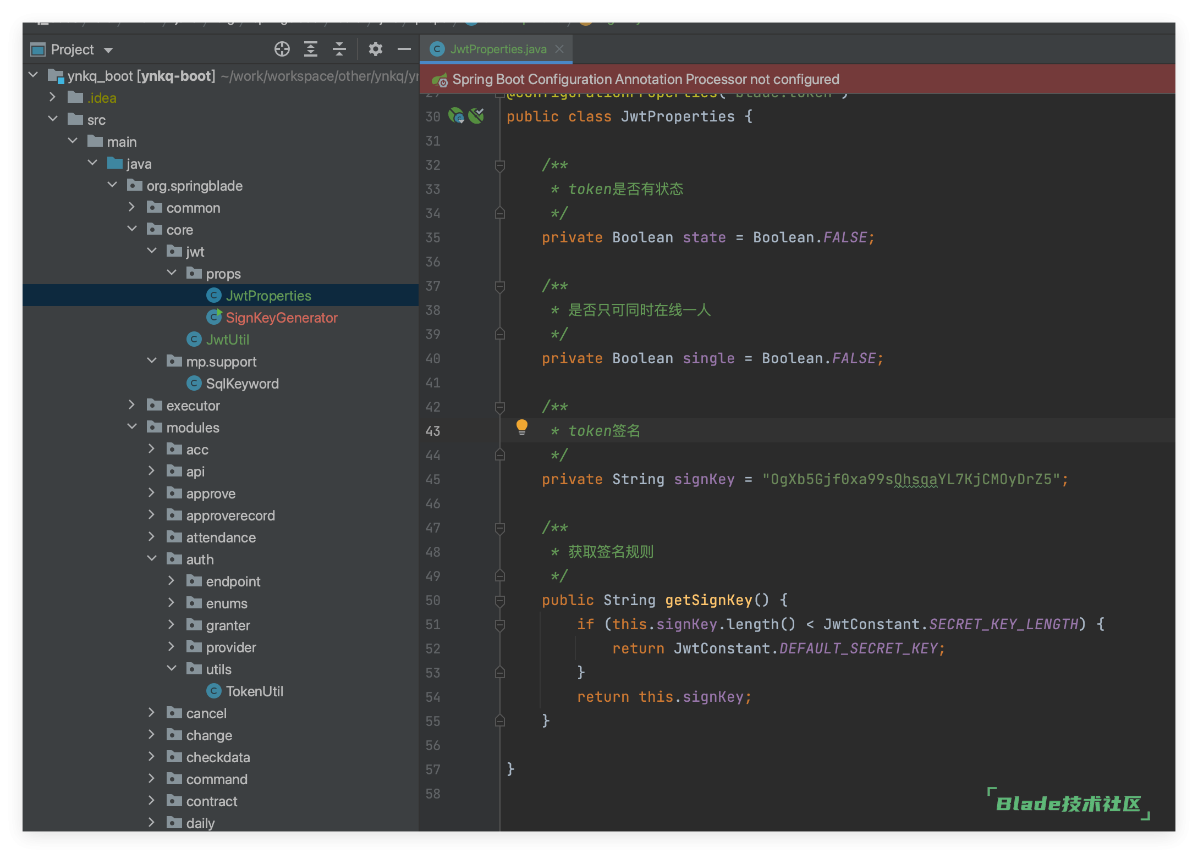Click SECRET_KEY_LENGTH constant reference
The width and height of the screenshot is (1198, 854).
click(x=1003, y=624)
